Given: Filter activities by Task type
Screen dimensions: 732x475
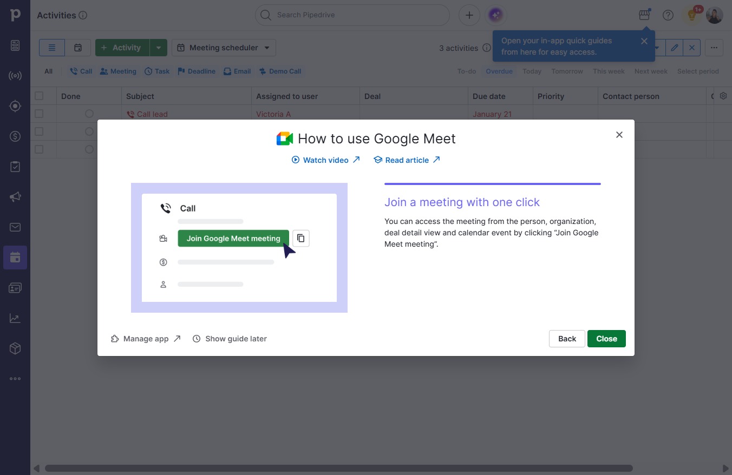Looking at the screenshot, I should pos(157,71).
